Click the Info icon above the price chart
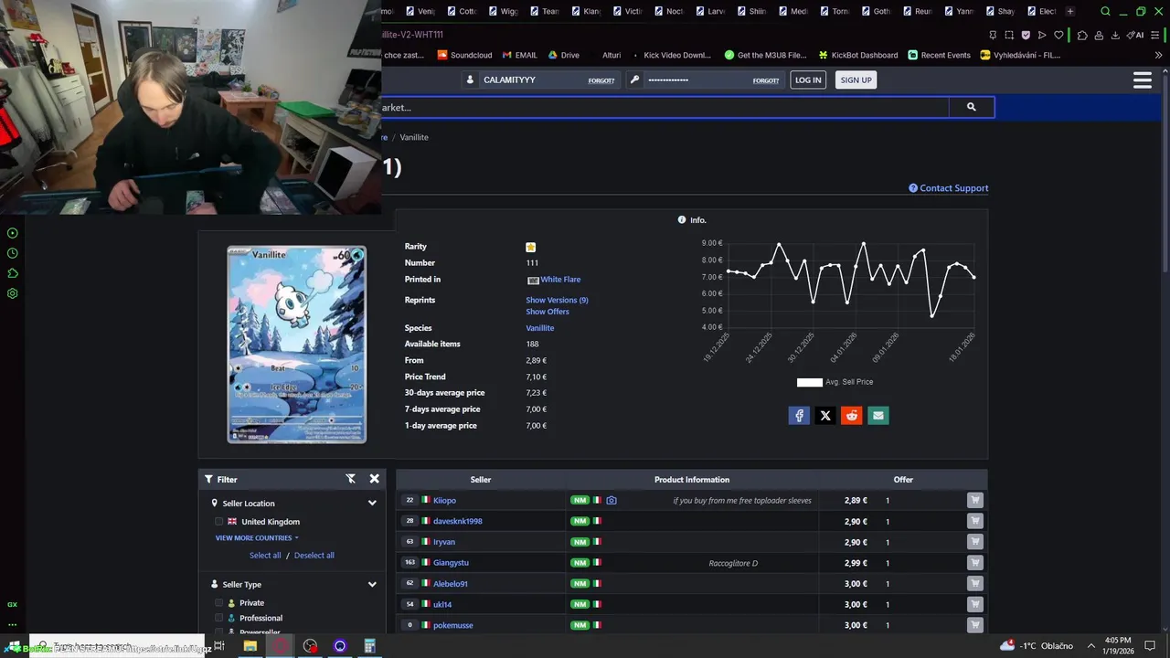Viewport: 1170px width, 658px height. pyautogui.click(x=682, y=220)
